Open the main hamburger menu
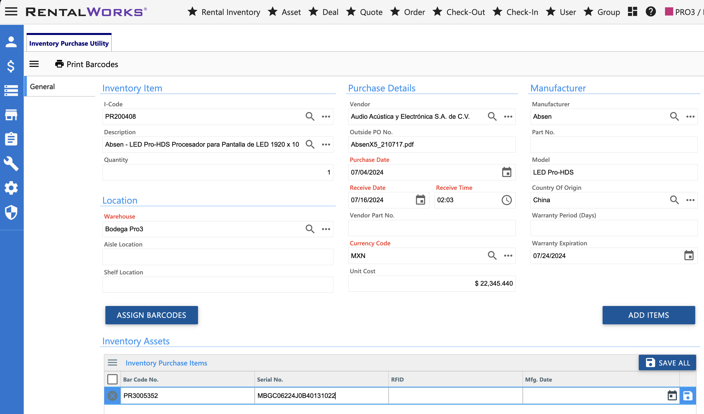 (11, 12)
